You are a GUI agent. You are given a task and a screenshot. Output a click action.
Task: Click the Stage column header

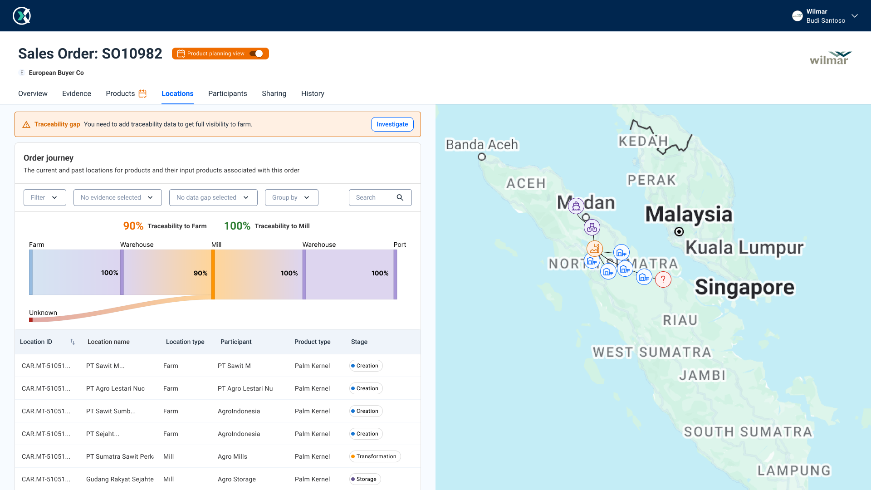pos(359,342)
